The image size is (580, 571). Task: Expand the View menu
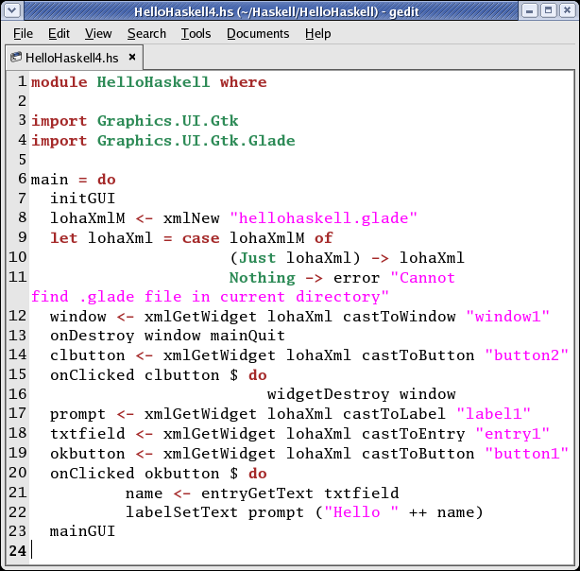click(98, 33)
